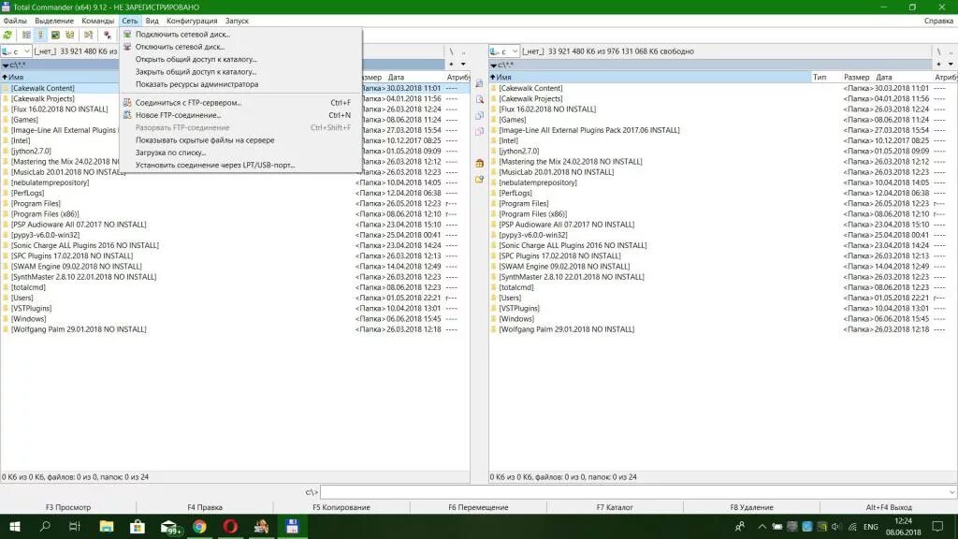
Task: Click the pack archive icon in middle bar
Action: click(x=480, y=163)
